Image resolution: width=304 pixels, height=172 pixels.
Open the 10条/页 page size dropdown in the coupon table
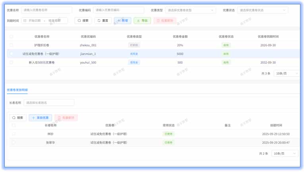(286, 73)
